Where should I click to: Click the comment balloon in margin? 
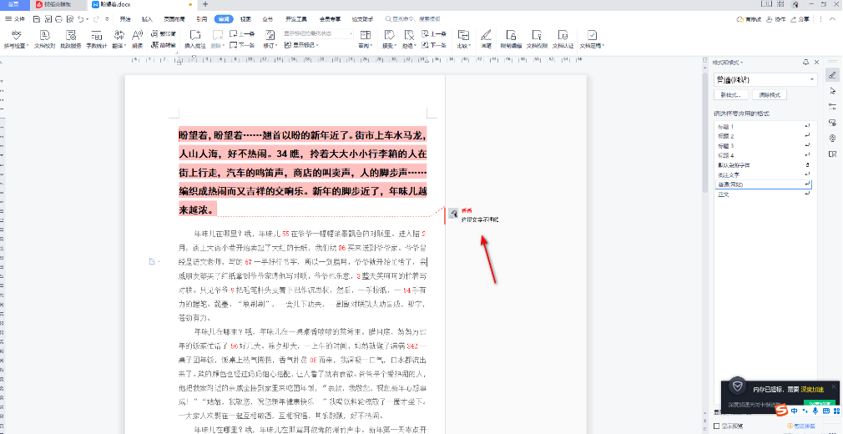pyautogui.click(x=473, y=215)
